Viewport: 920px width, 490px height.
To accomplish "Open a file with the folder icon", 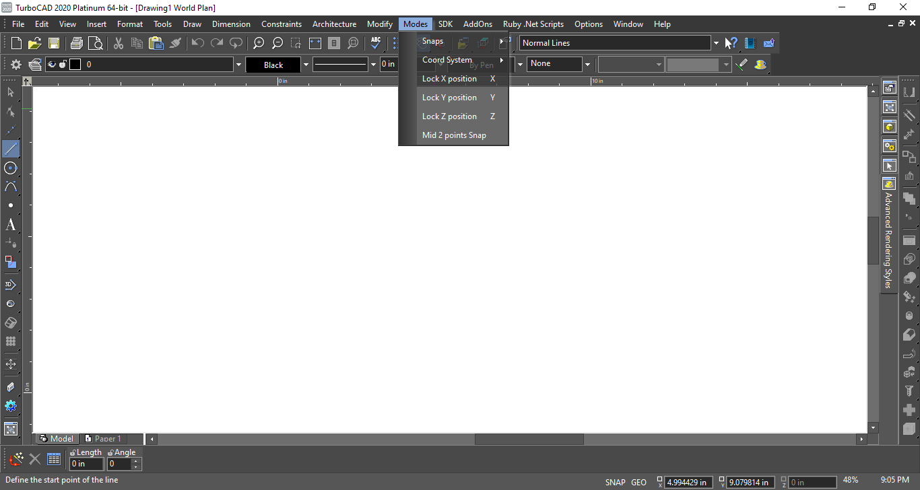I will [35, 43].
